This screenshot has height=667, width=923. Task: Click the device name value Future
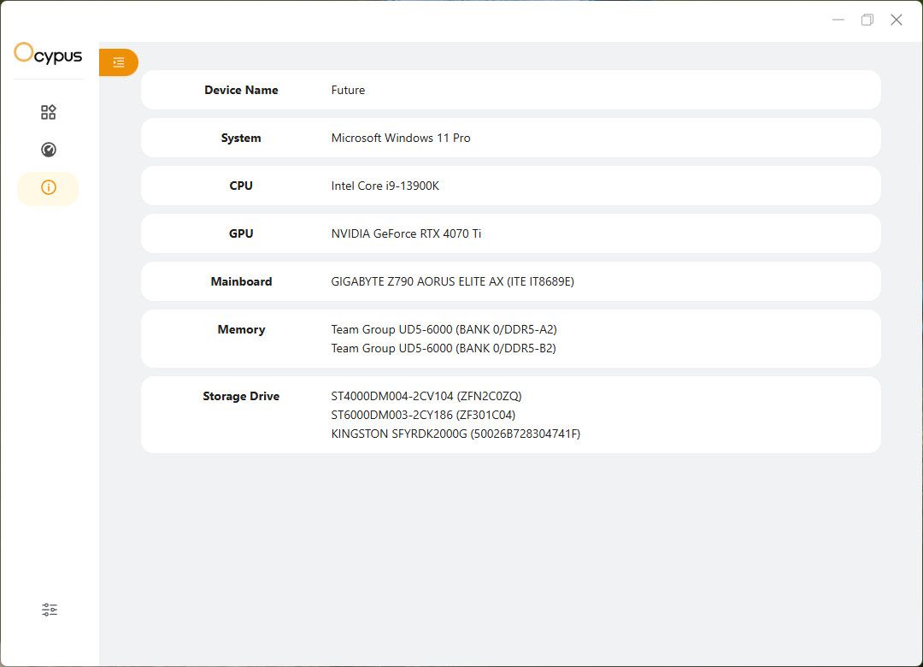click(348, 90)
